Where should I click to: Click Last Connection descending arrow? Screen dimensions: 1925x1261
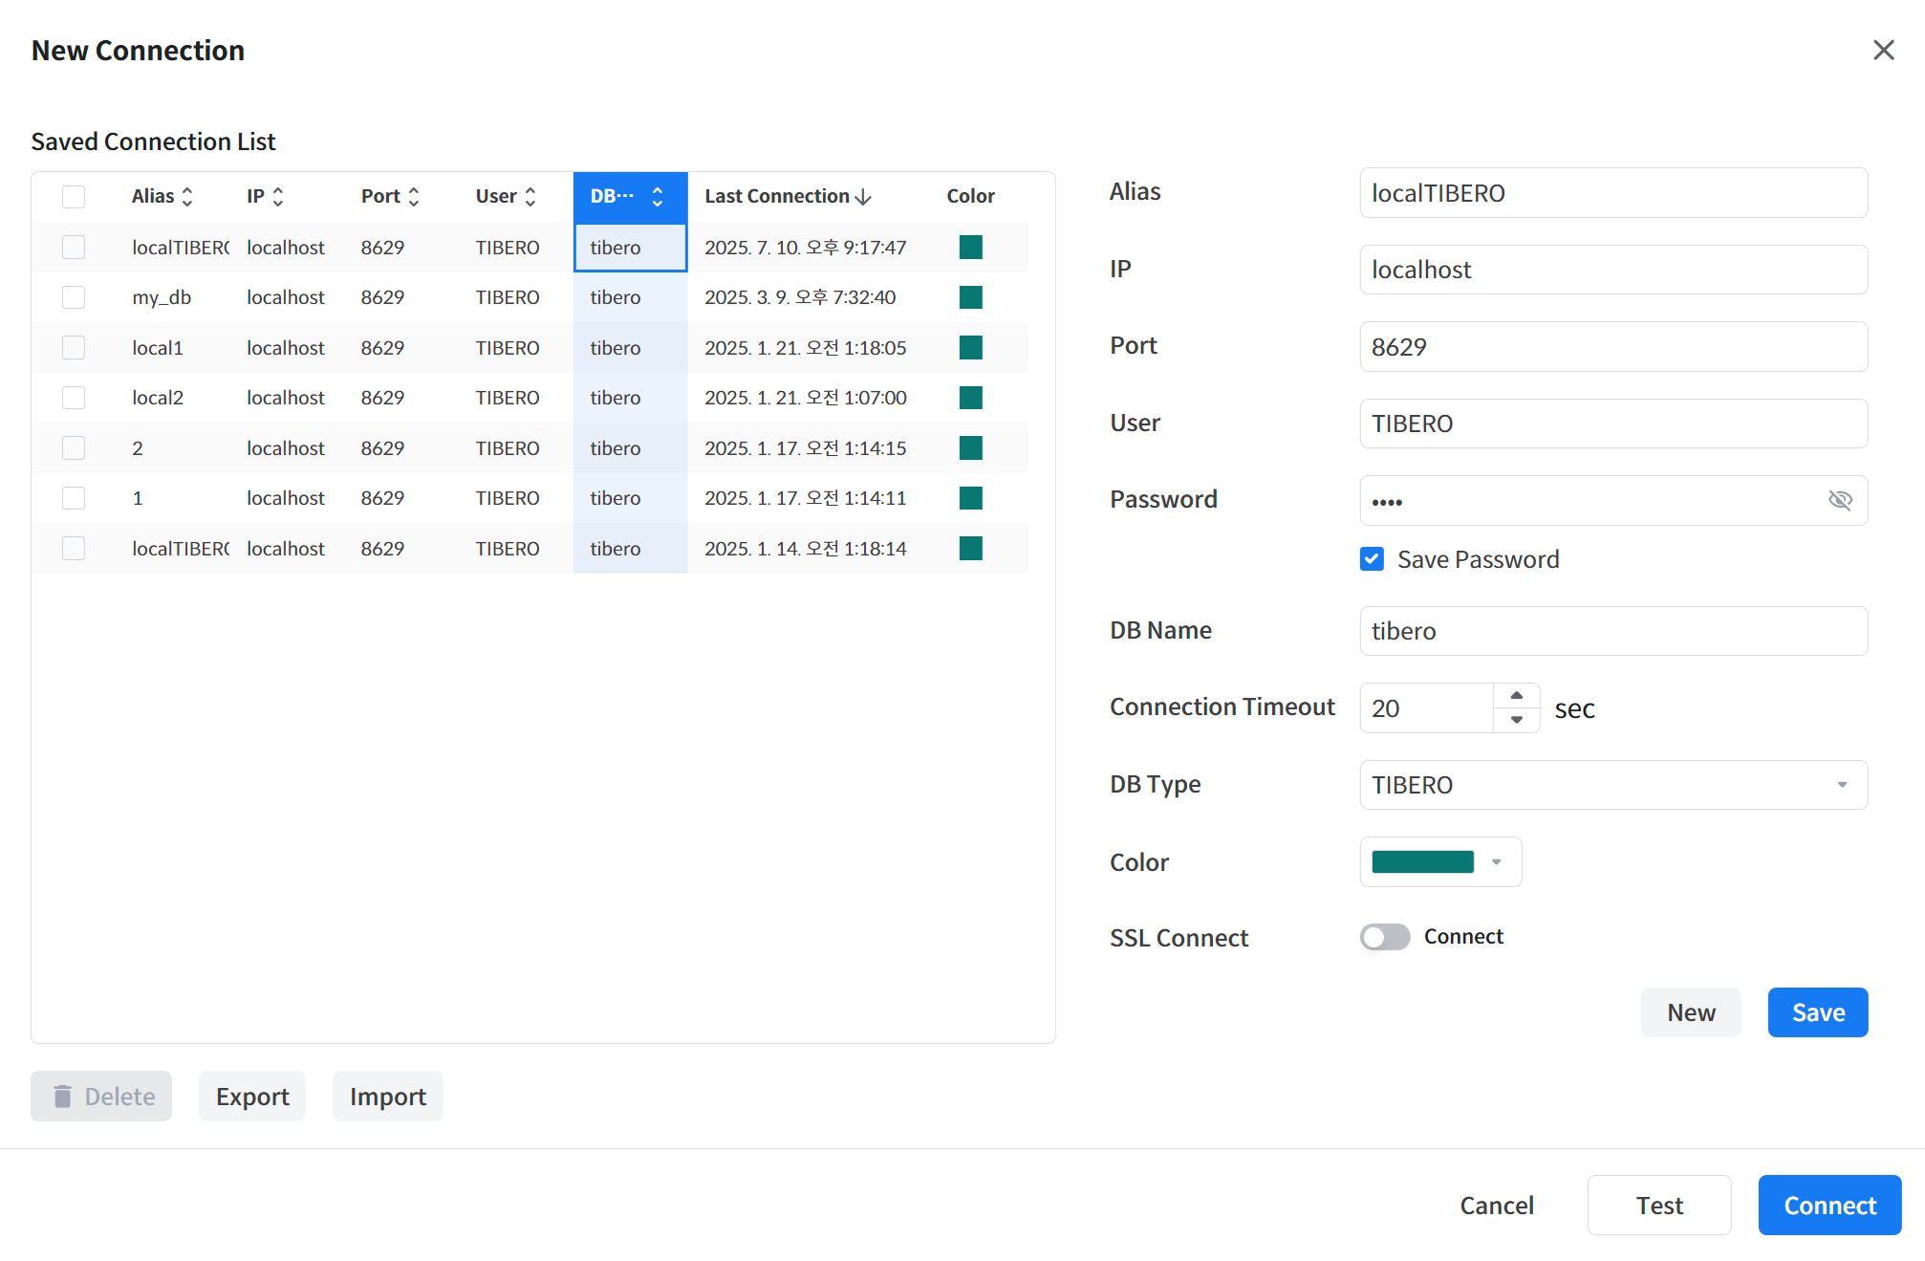pos(864,197)
